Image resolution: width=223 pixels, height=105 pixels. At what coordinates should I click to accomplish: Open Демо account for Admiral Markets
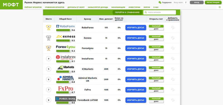156,81
